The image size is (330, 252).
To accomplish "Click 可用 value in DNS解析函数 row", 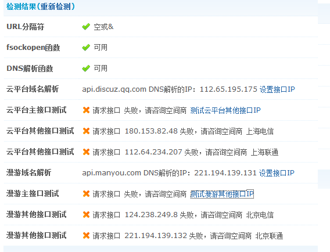I will point(101,68).
